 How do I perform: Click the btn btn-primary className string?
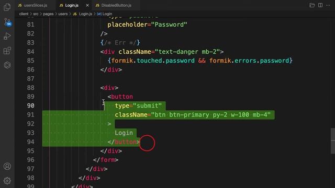coord(211,115)
